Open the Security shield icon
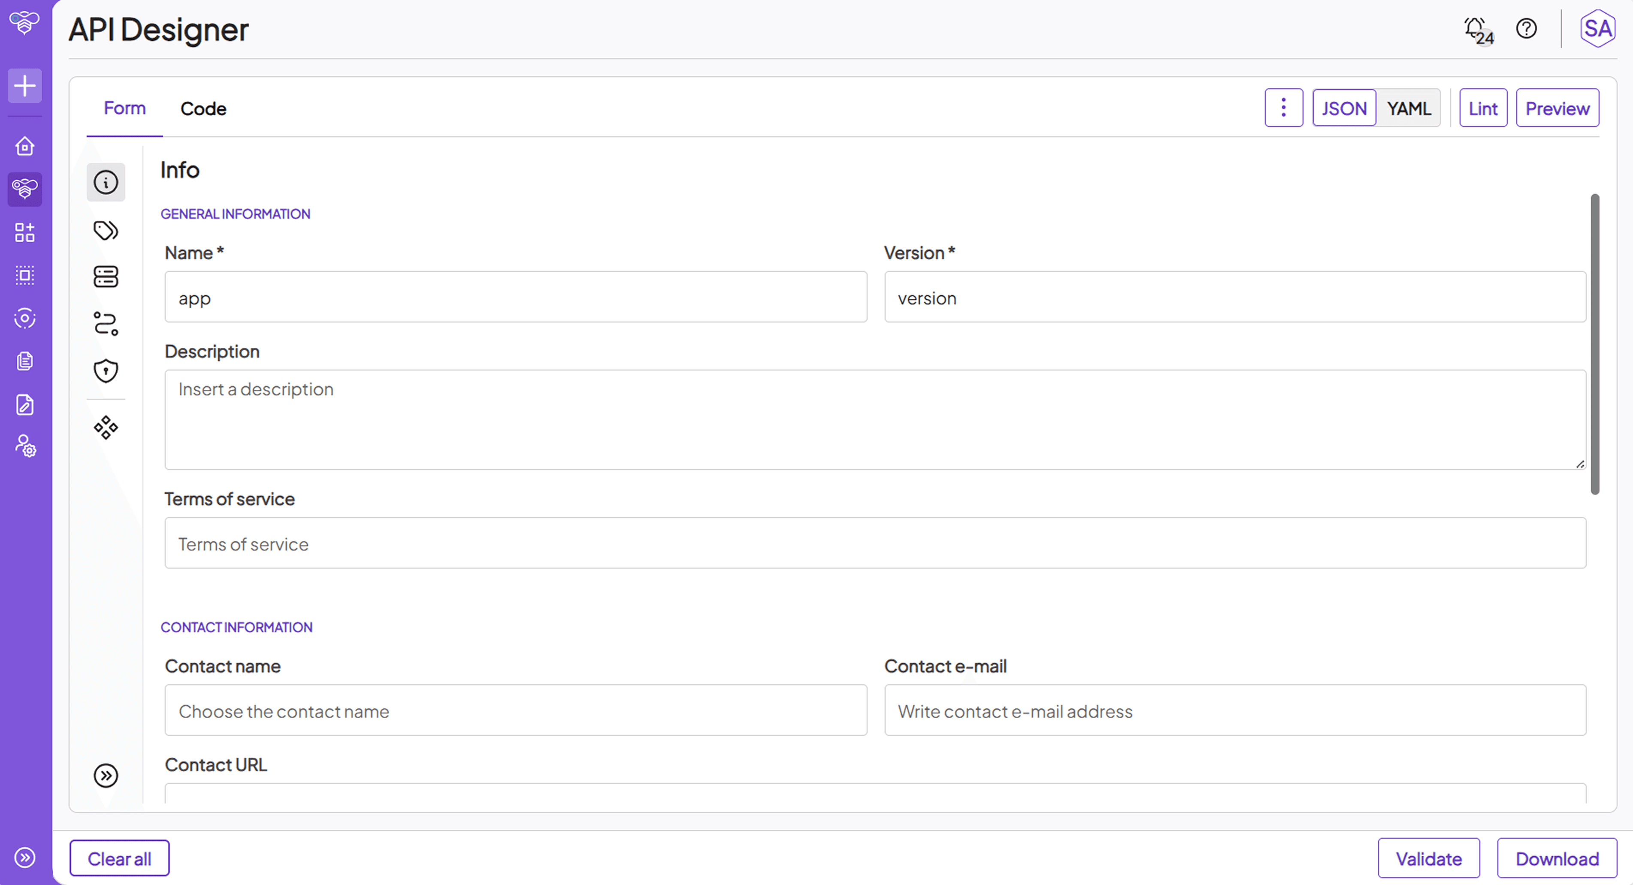The image size is (1633, 885). 106,371
